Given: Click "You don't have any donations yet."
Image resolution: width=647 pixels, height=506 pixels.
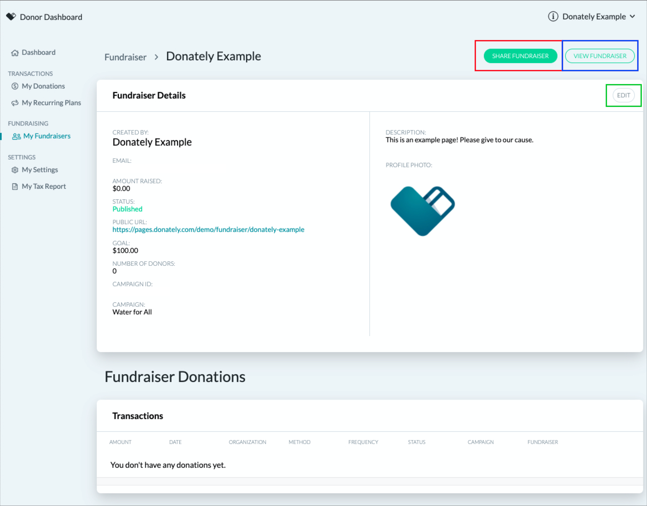Looking at the screenshot, I should coord(168,465).
